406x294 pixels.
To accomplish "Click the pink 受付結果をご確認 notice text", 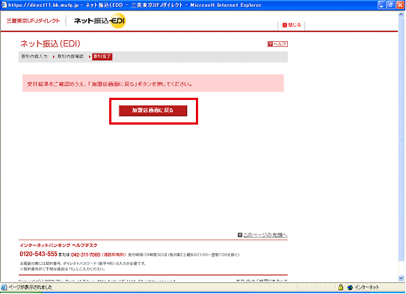I will 109,84.
